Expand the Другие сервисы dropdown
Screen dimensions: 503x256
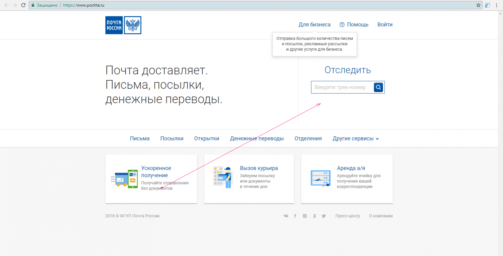point(356,139)
